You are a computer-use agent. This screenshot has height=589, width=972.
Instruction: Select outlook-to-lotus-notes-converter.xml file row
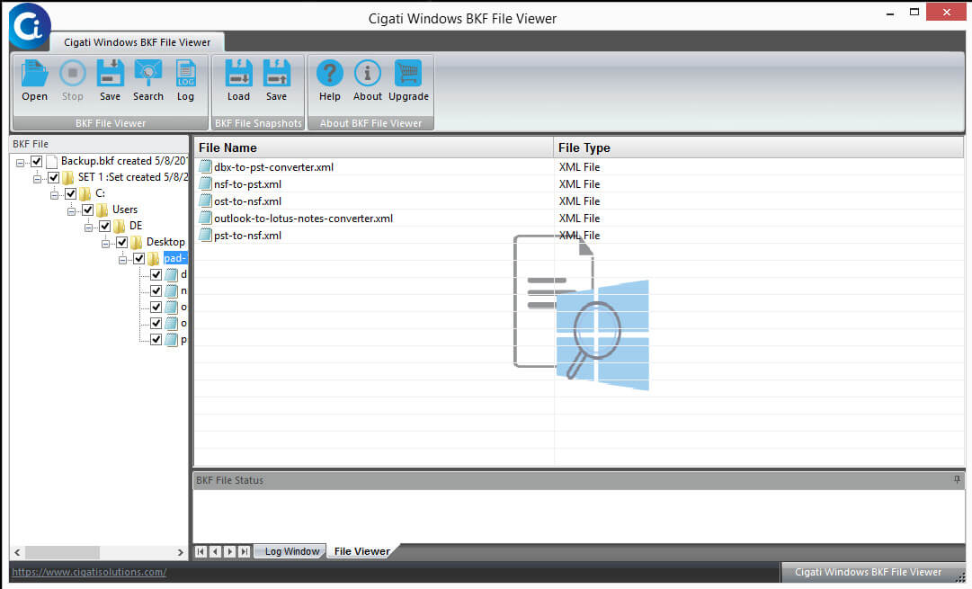[579, 219]
